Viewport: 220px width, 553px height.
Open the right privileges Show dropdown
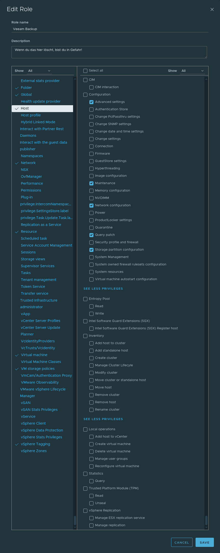(192, 71)
